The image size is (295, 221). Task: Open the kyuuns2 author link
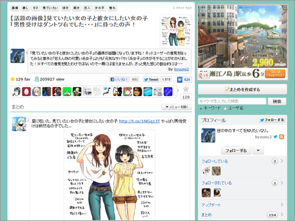tap(181, 69)
